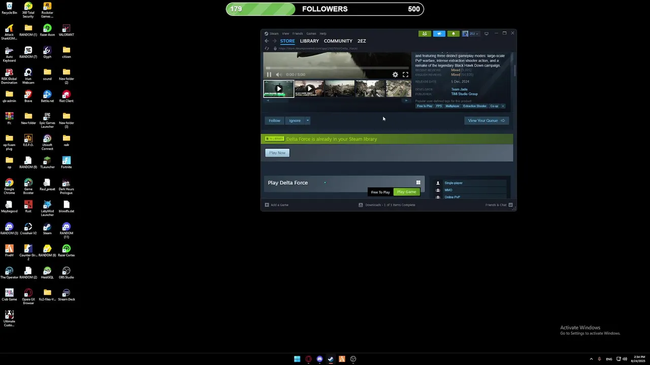Screen dimensions: 650x365
Task: Click the Steam page vertical scrollbar
Action: (514, 71)
